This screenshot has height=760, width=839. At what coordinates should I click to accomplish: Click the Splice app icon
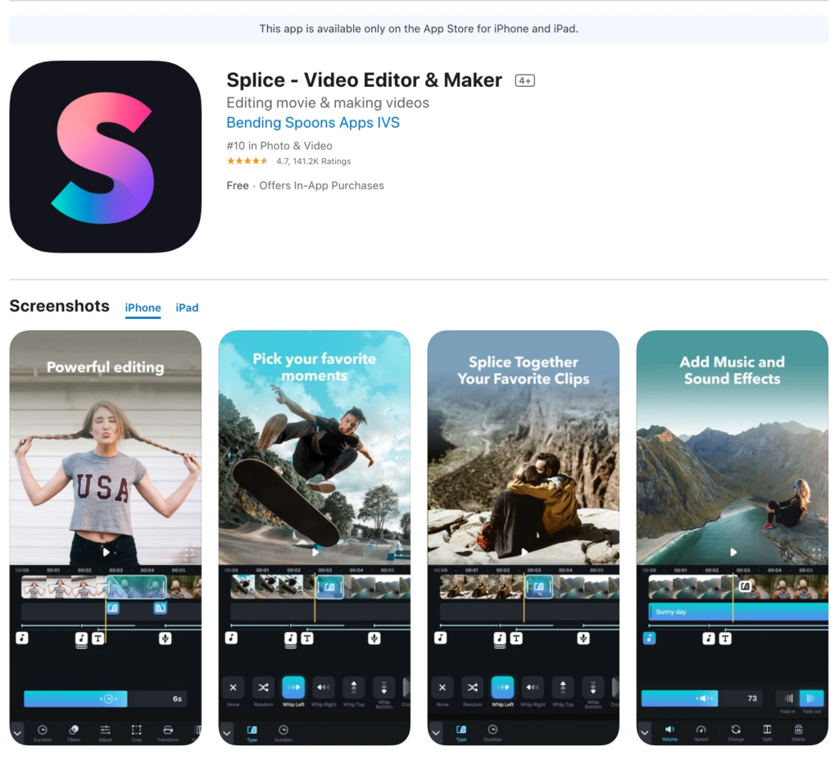point(106,157)
